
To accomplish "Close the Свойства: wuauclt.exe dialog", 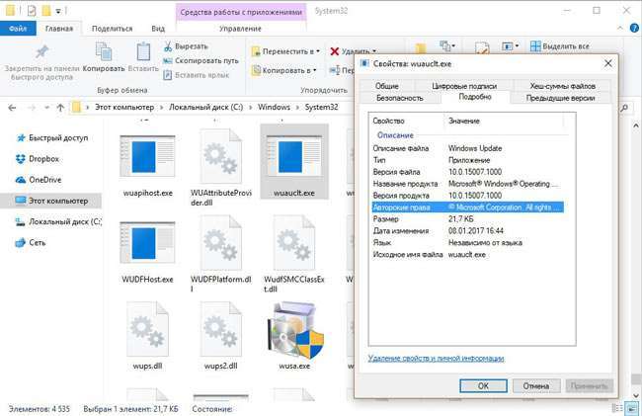I will (x=608, y=63).
